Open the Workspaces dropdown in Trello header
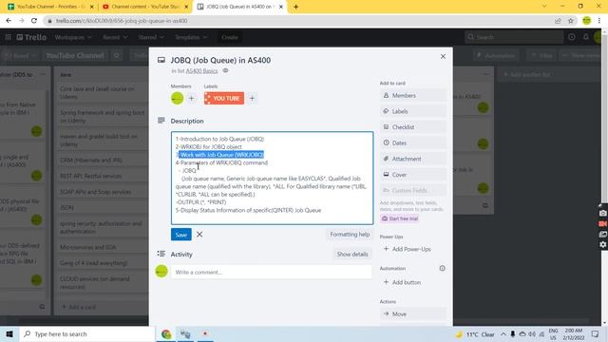 coord(73,37)
